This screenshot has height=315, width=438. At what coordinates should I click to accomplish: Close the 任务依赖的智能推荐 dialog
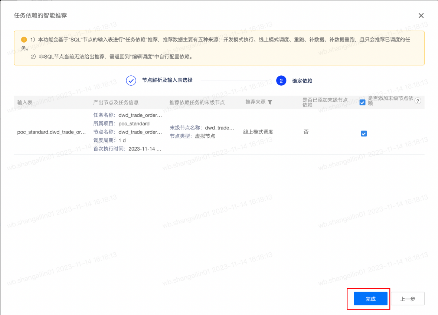421,16
